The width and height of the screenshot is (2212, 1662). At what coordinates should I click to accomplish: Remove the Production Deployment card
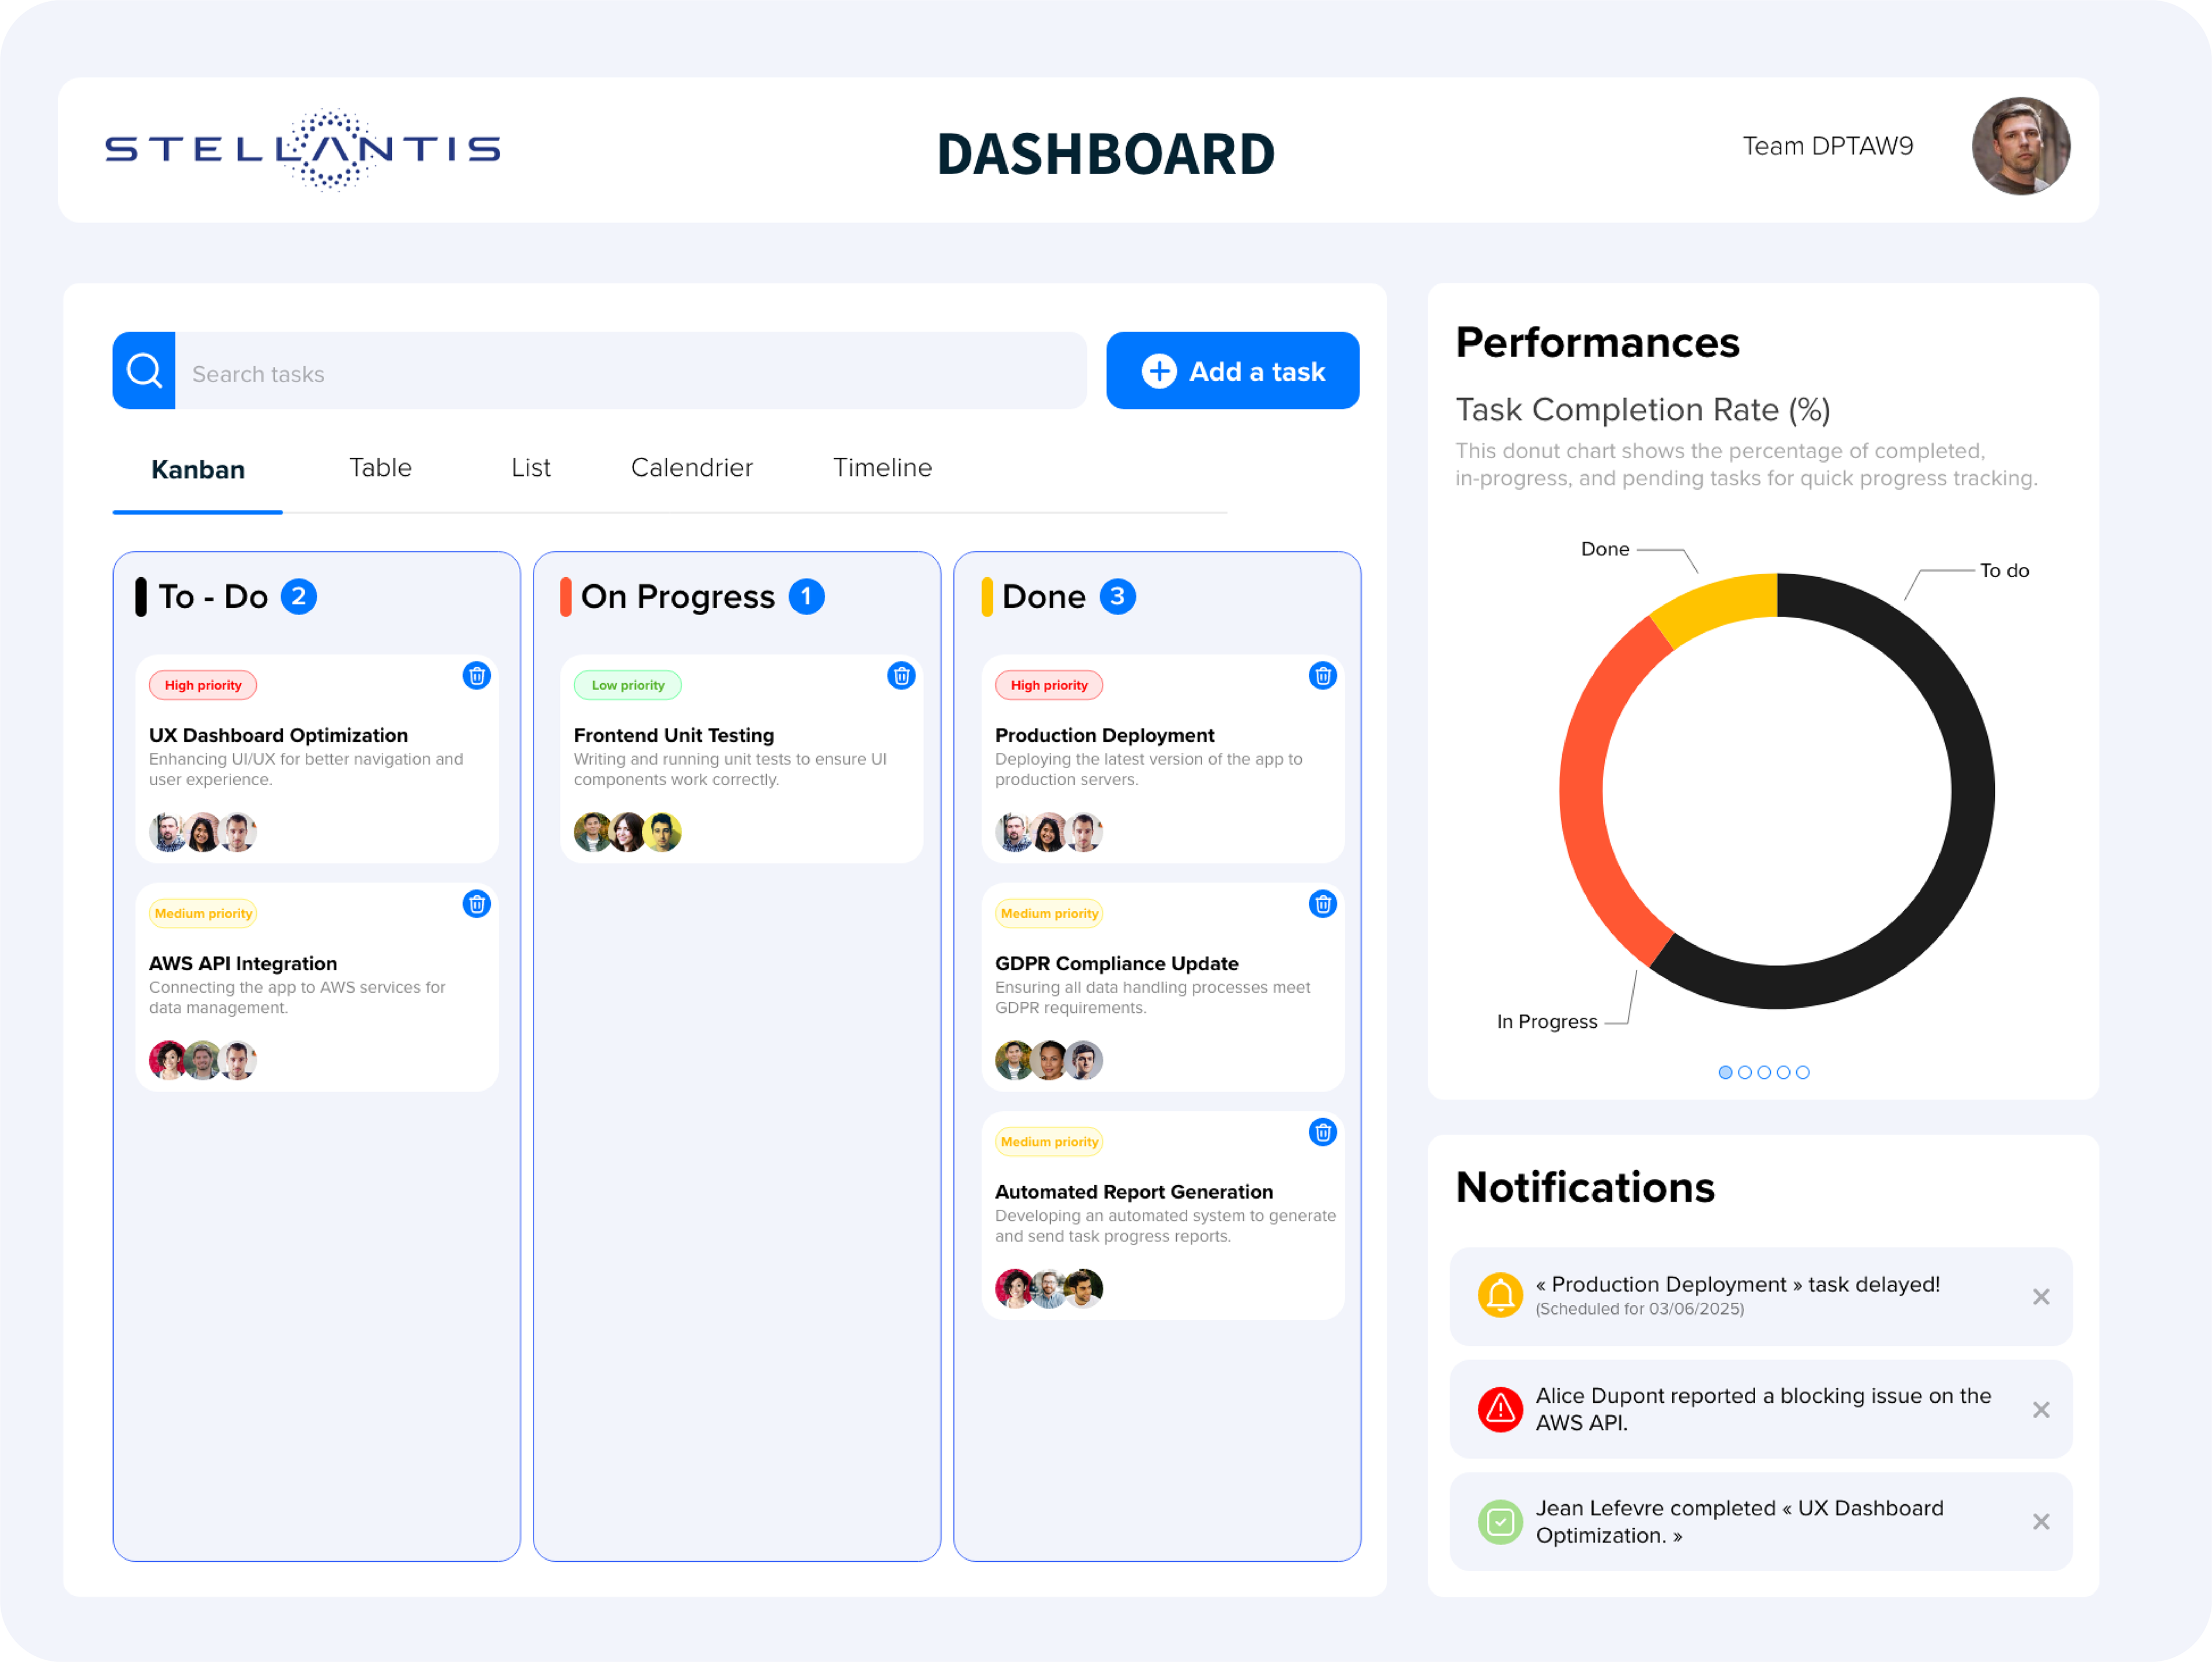click(x=1322, y=676)
